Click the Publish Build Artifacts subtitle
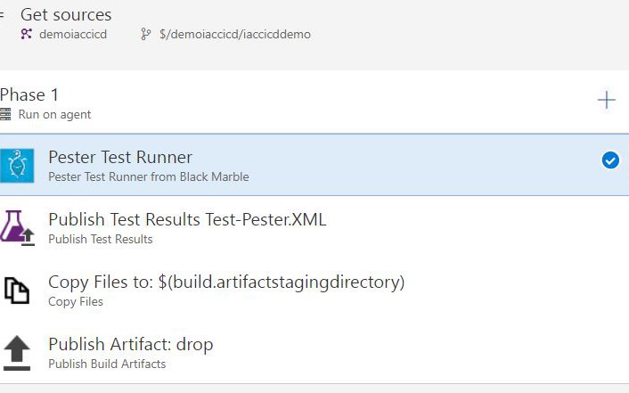Image resolution: width=629 pixels, height=393 pixels. point(107,364)
